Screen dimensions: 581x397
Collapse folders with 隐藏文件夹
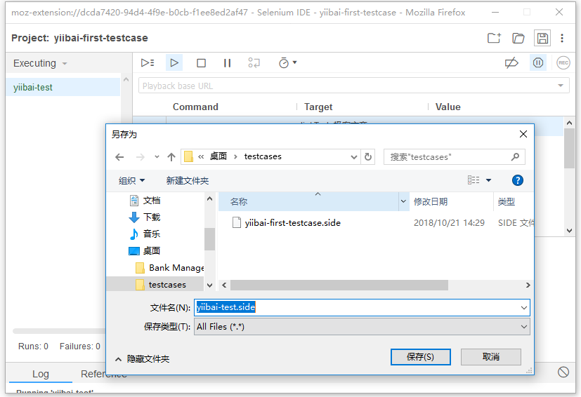click(x=143, y=359)
